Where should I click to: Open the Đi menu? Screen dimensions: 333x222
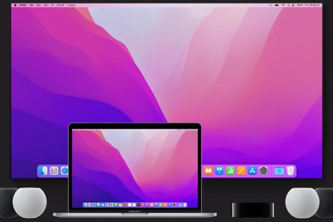click(x=53, y=5)
